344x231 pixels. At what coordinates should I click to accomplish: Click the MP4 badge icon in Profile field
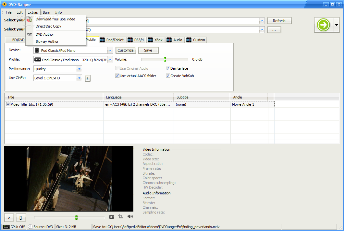(x=38, y=60)
